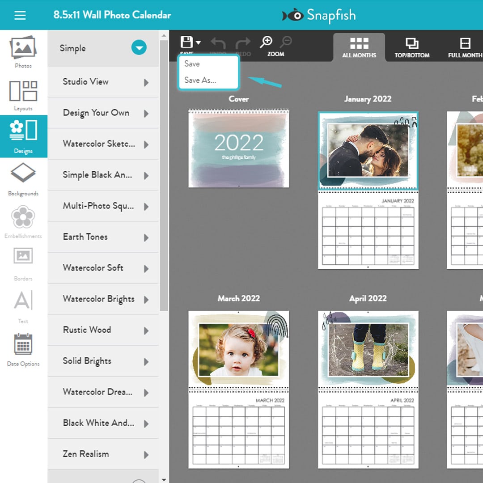Open the hamburger menu
Screen dimensions: 483x483
pos(20,16)
